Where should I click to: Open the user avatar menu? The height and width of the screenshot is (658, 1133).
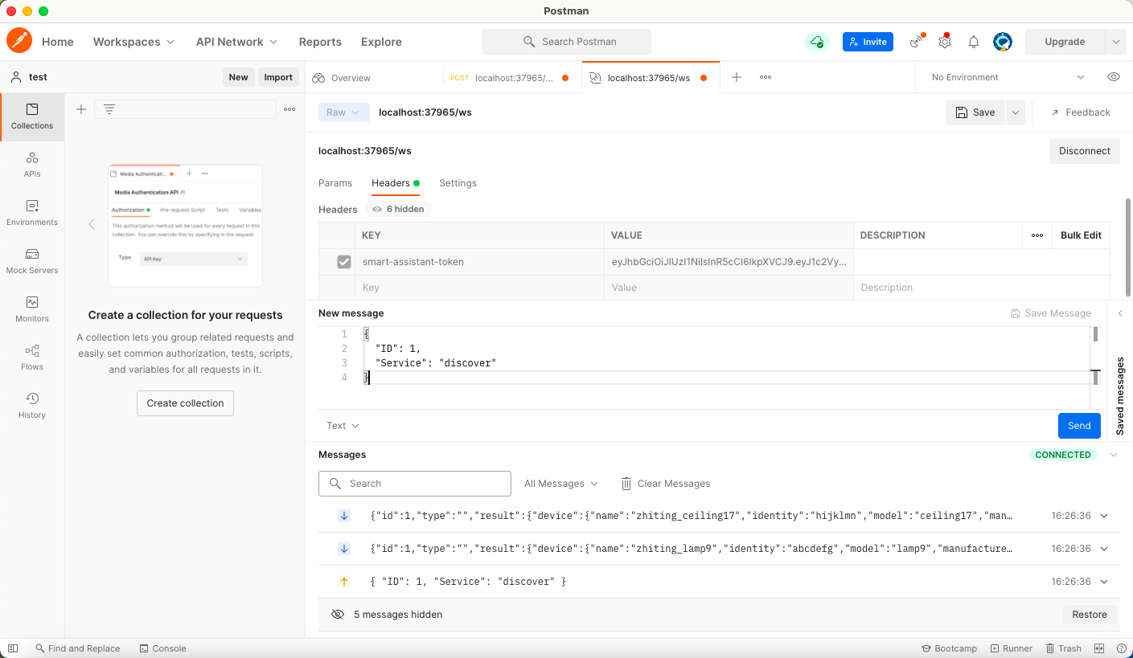[x=1002, y=42]
